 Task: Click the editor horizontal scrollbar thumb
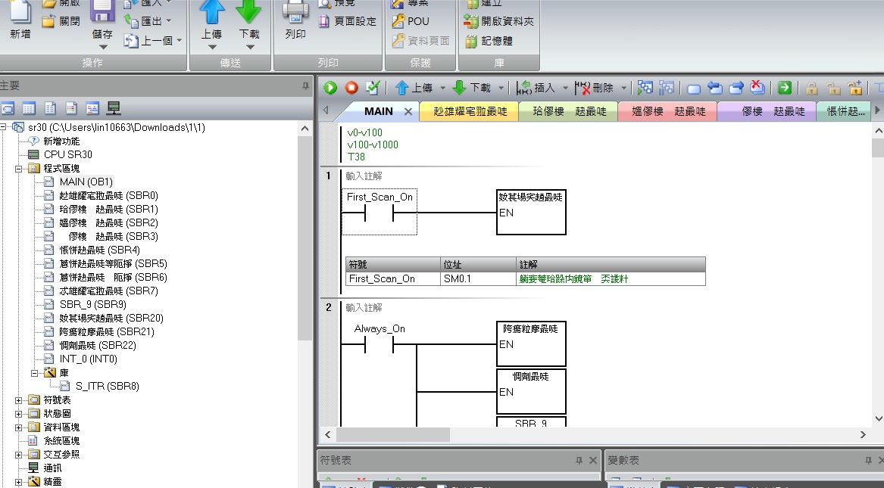(392, 435)
